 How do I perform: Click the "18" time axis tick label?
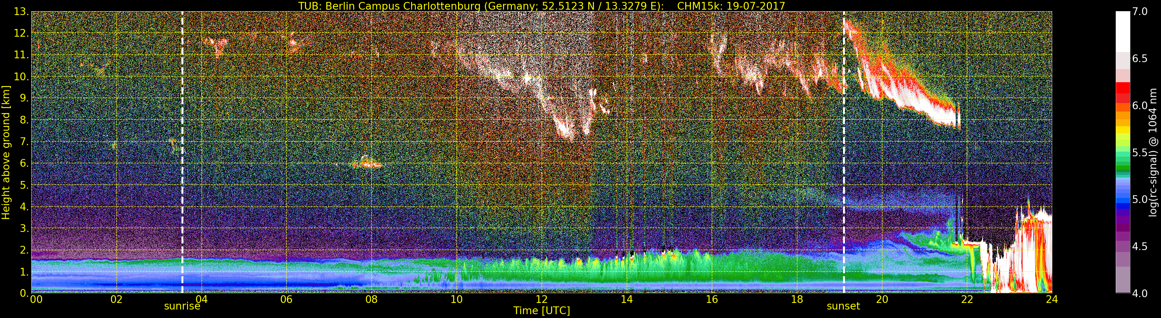click(797, 299)
